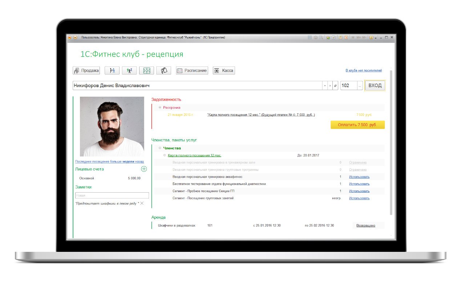Viewport: 465px width, 282px height.
Task: Open the client card with the open-form icon
Action: point(335,86)
